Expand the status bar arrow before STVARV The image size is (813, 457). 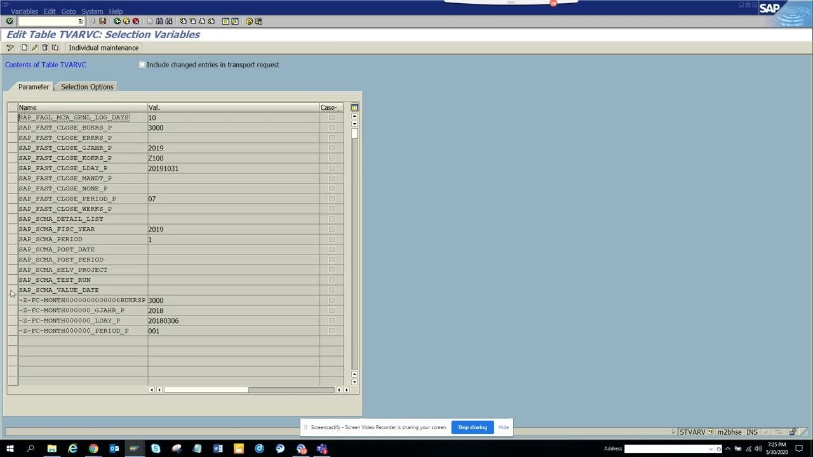click(673, 432)
